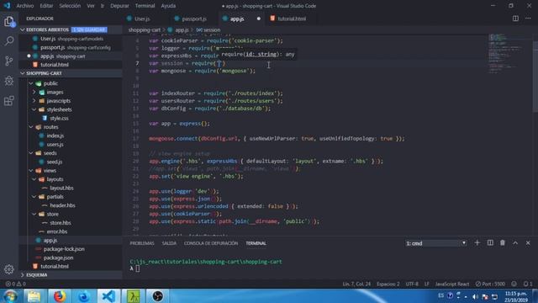Open Source Control view icon
The width and height of the screenshot is (538, 303).
(9, 61)
